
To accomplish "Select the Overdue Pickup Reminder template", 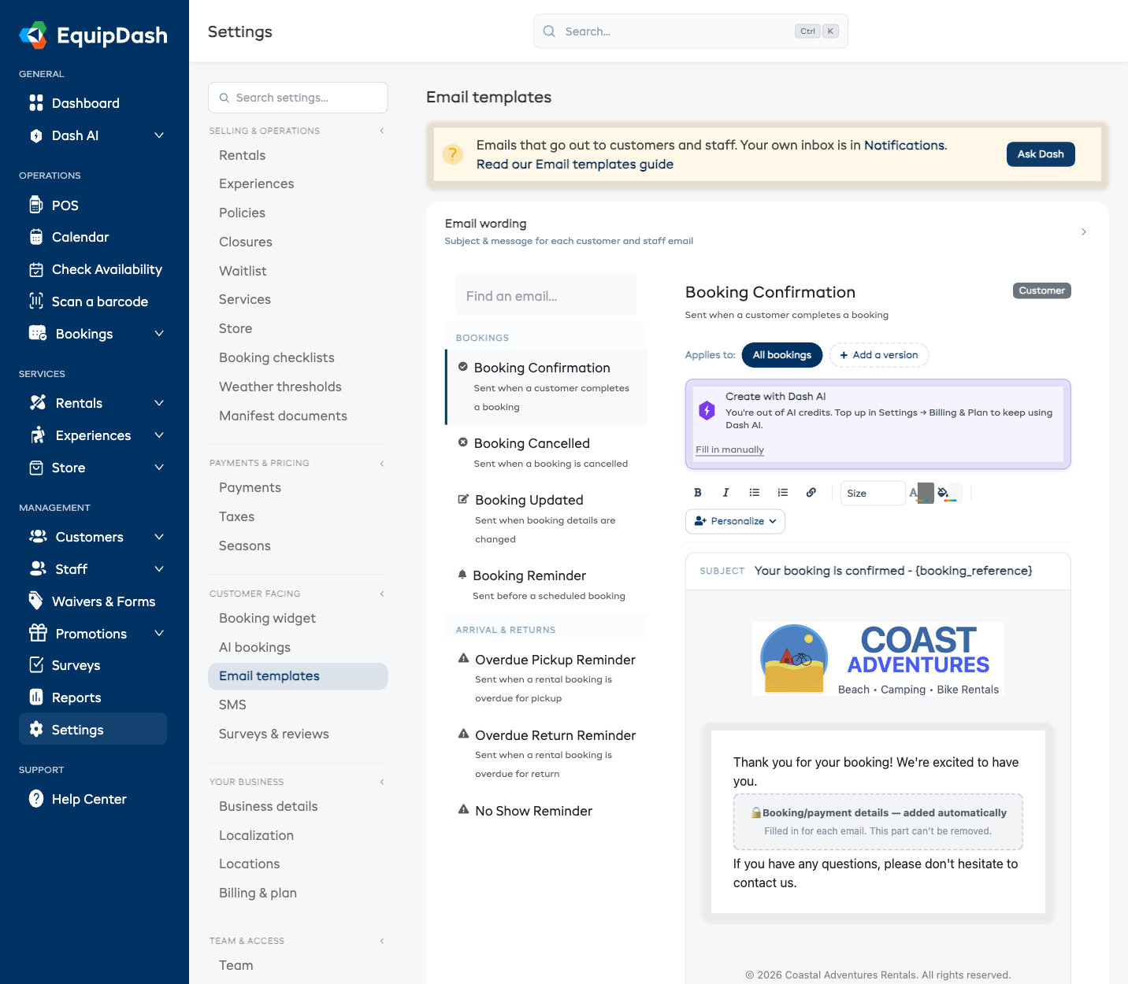I will coord(546,679).
